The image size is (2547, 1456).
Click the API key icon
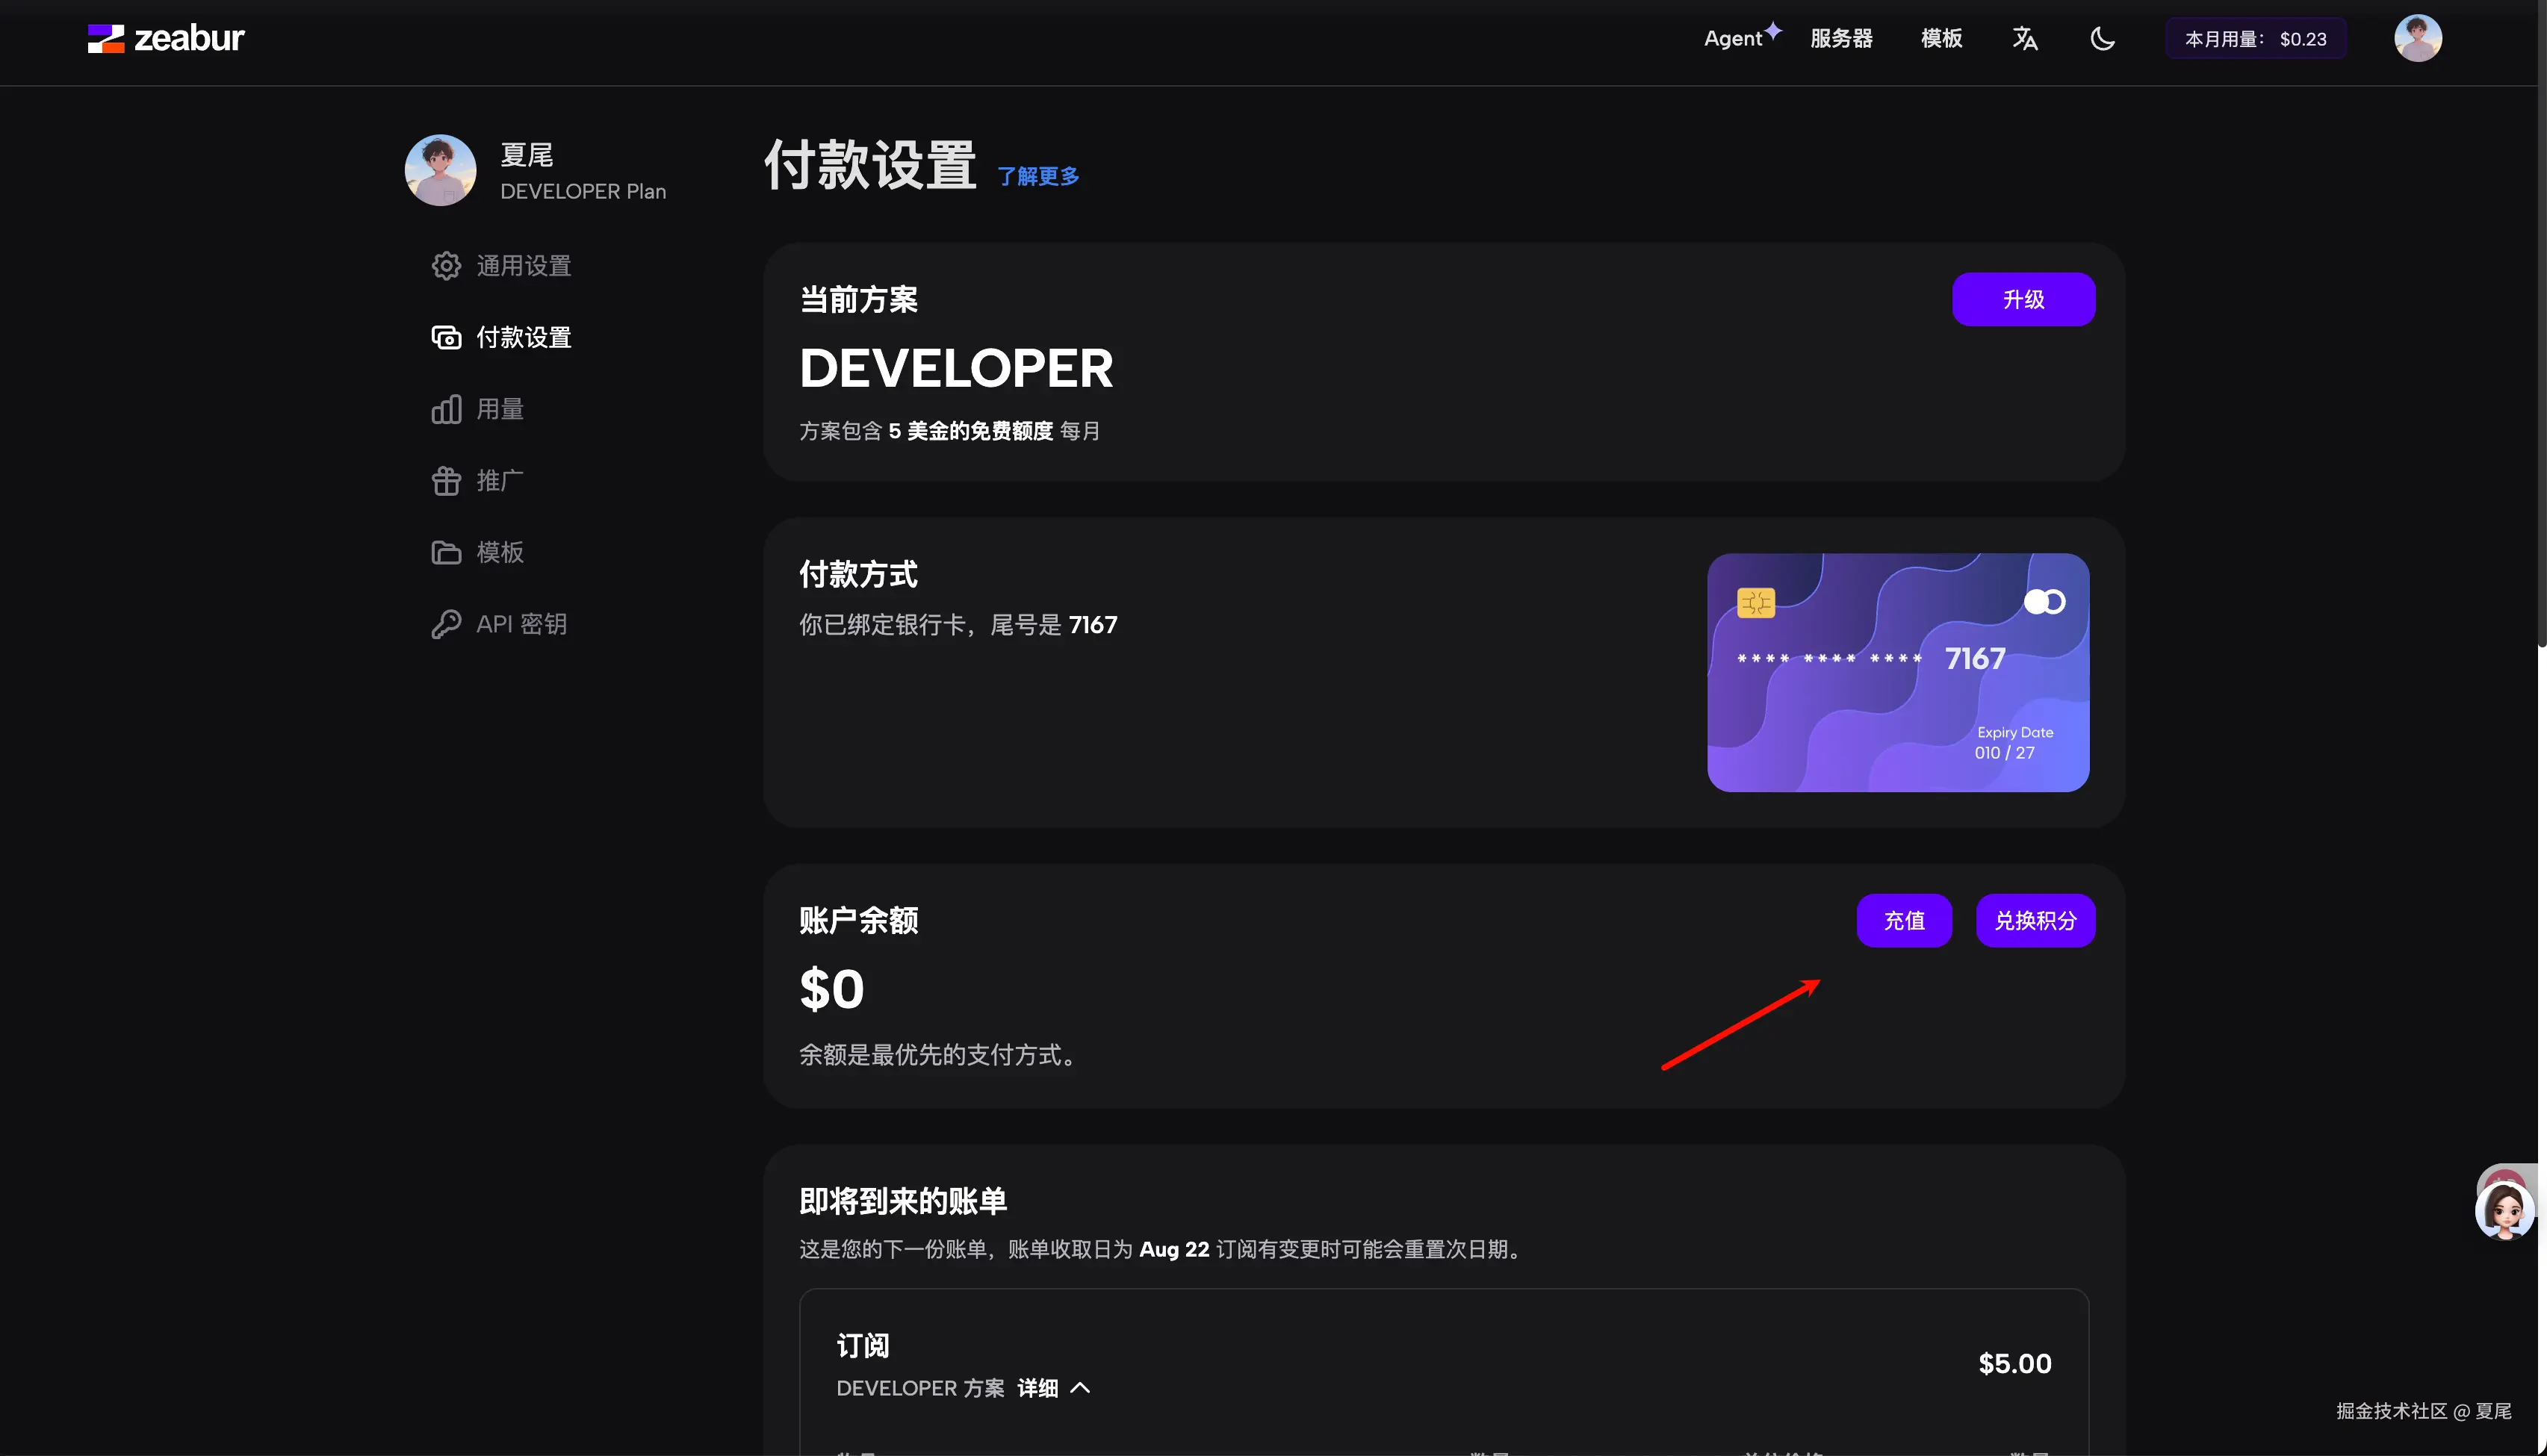[x=446, y=624]
